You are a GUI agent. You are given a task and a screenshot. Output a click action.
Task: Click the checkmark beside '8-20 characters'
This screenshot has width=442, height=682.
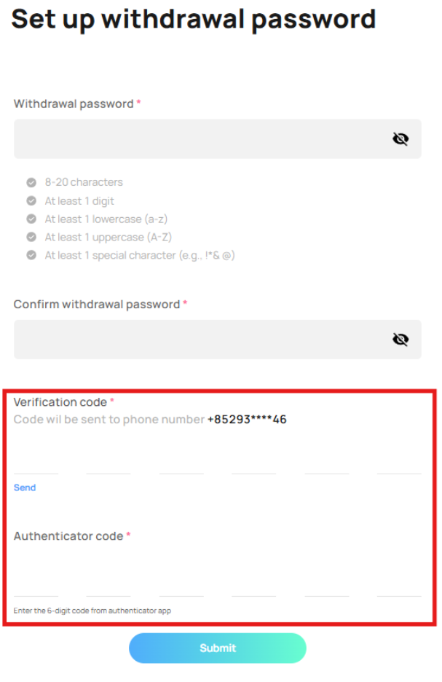click(x=31, y=182)
